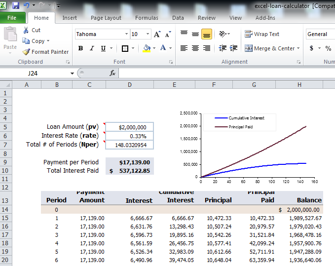
Task: Select Interest Rate cell 0.33%
Action: 129,136
